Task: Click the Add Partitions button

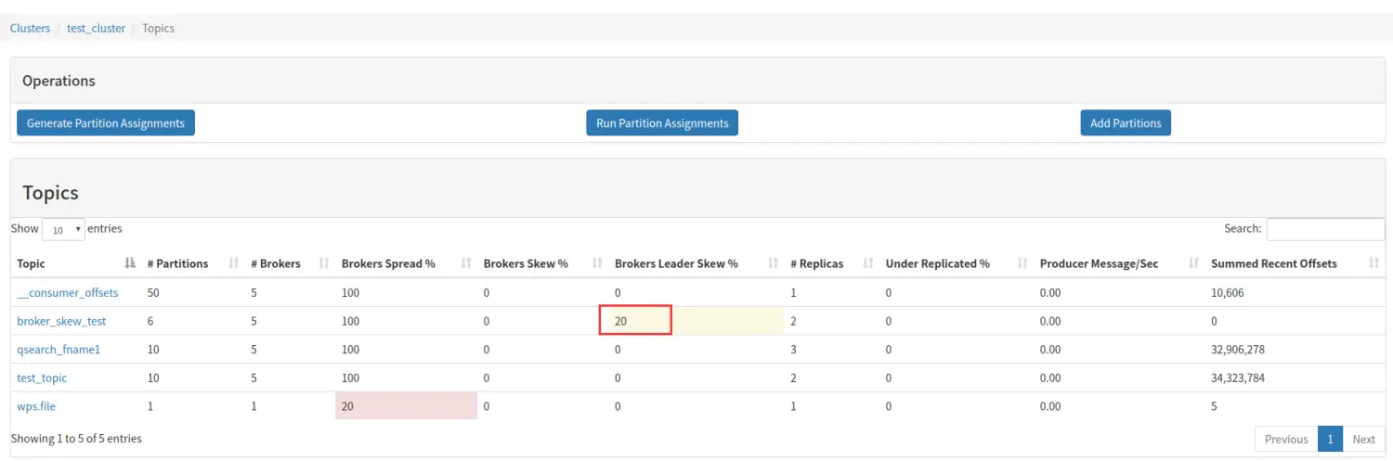Action: click(1126, 123)
